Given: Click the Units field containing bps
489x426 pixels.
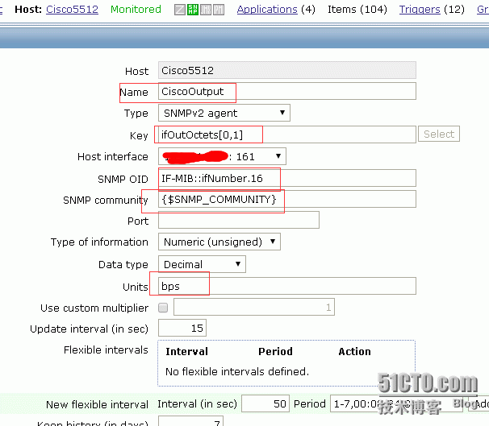Looking at the screenshot, I should [x=287, y=286].
